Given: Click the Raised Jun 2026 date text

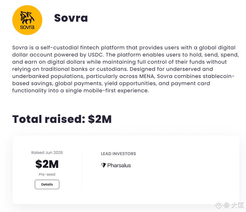Looking at the screenshot, I should (x=47, y=153).
